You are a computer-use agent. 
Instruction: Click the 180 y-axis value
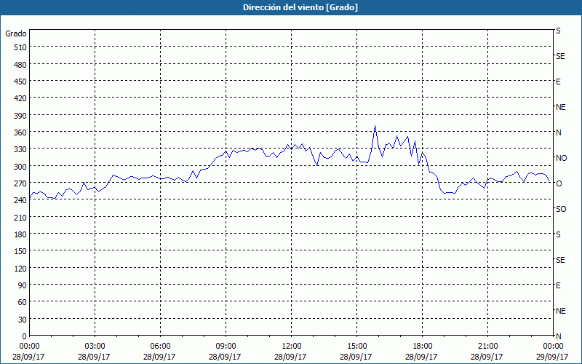(20, 234)
